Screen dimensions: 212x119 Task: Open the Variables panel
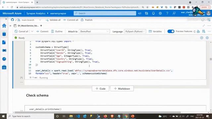(x=155, y=31)
